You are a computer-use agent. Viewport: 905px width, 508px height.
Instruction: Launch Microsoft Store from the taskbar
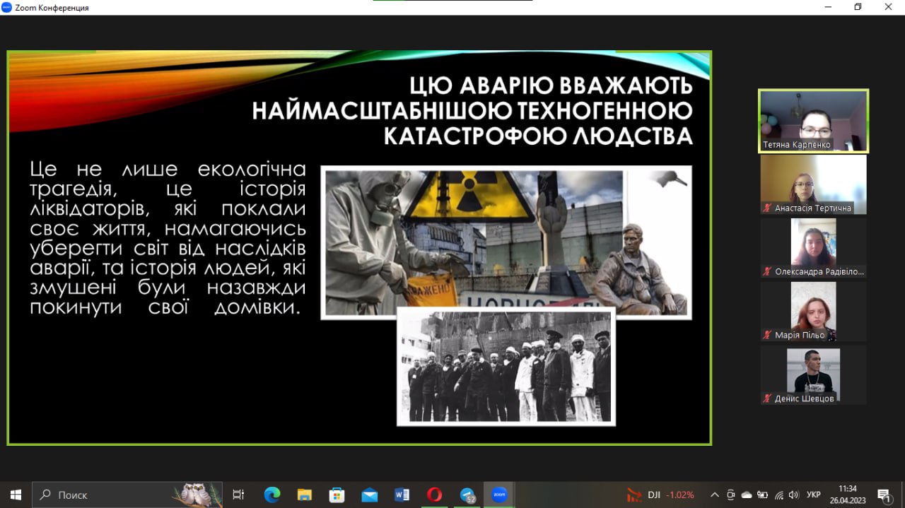[337, 495]
